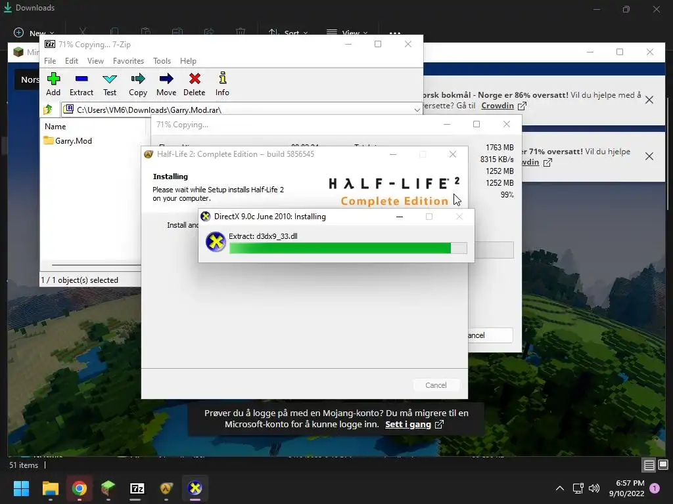This screenshot has height=504, width=673.
Task: Dismiss the Norsk bokmål translation banner
Action: (649, 100)
